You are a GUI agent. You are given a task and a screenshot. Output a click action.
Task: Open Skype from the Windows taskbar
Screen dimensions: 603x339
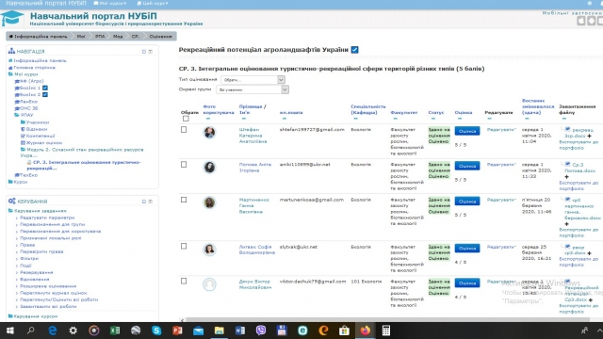pos(156,331)
